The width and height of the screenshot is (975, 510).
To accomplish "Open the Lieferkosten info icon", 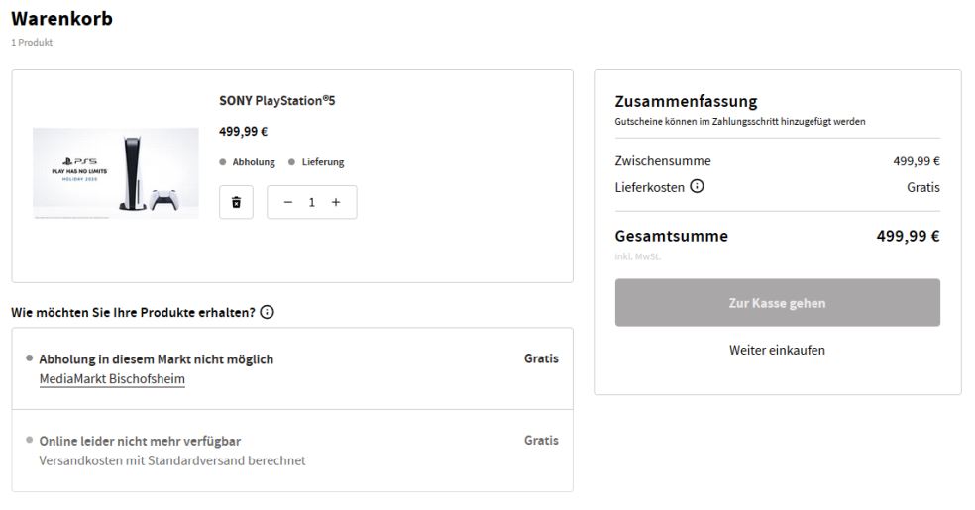I will point(697,186).
